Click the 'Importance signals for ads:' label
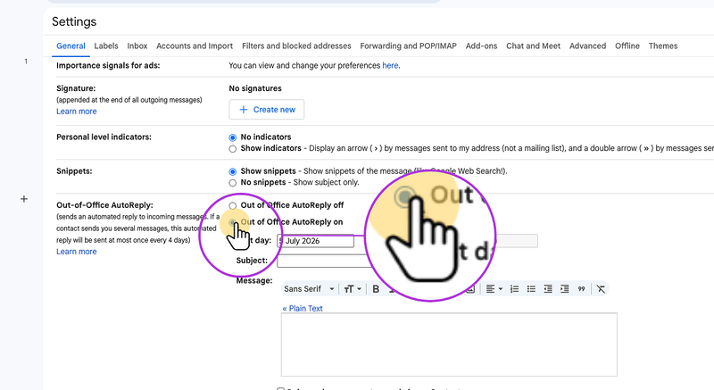Screen dimensions: 714x390 [x=108, y=65]
